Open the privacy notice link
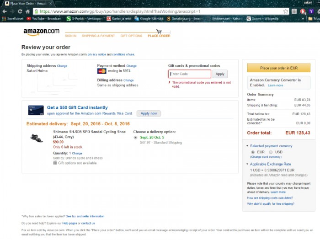The height and width of the screenshot is (240, 320). tap(97, 54)
